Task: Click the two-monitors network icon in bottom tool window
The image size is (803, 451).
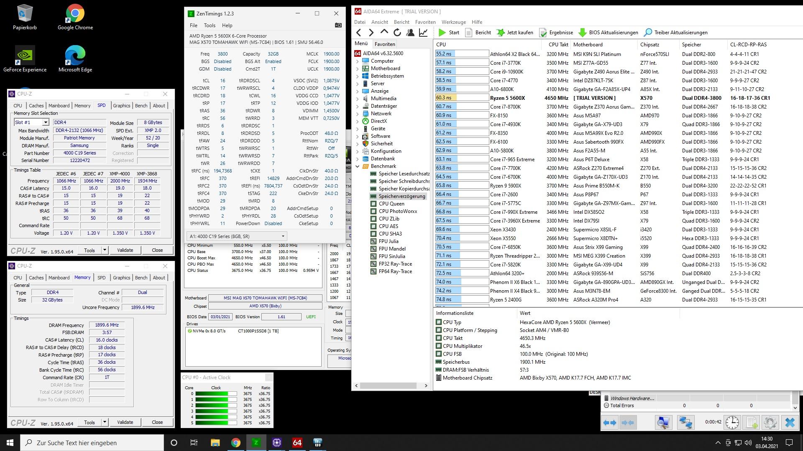Action: [685, 423]
